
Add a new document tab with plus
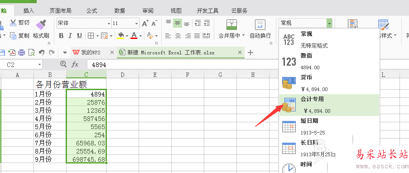click(250, 53)
